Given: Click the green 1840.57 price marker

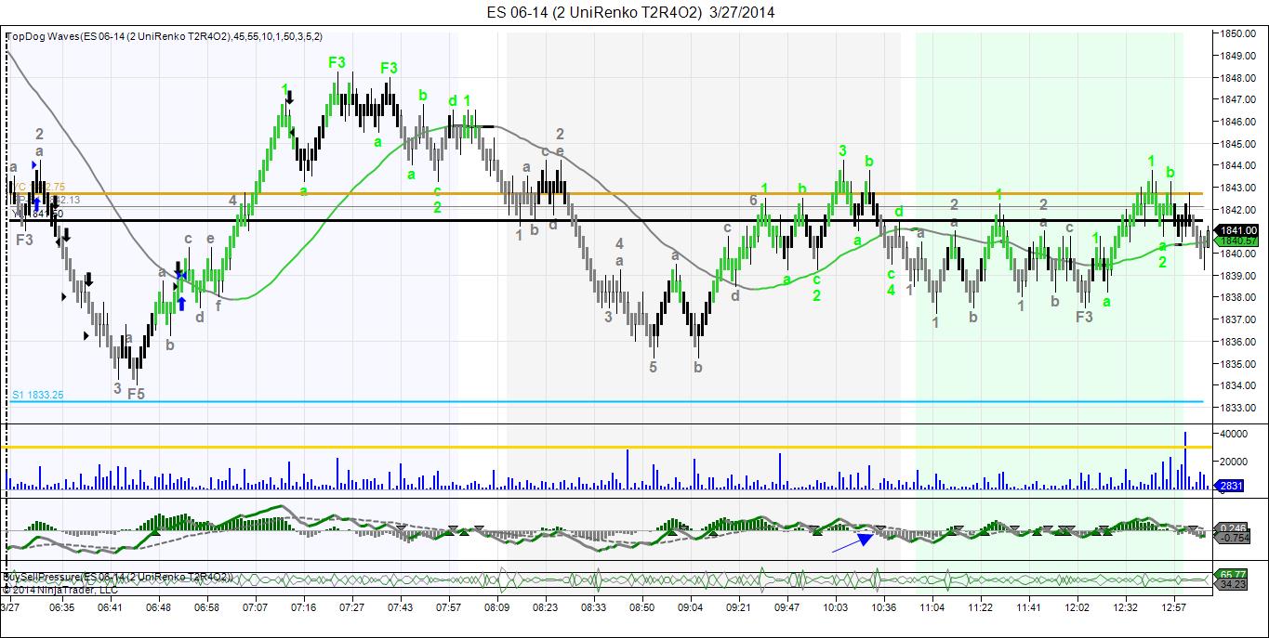Looking at the screenshot, I should 1238,241.
